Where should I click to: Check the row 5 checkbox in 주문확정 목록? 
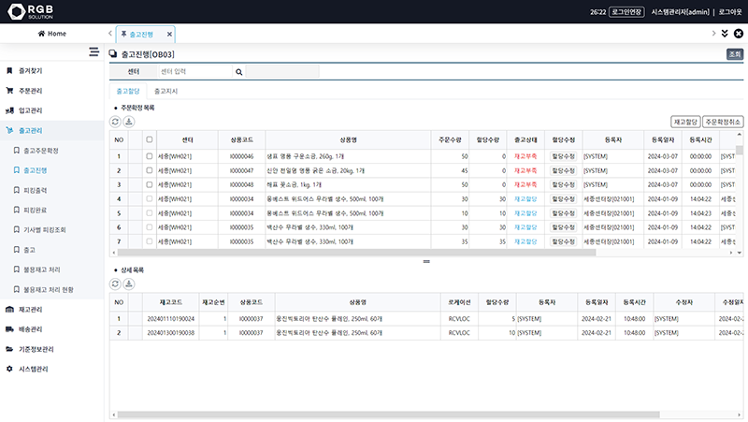150,213
